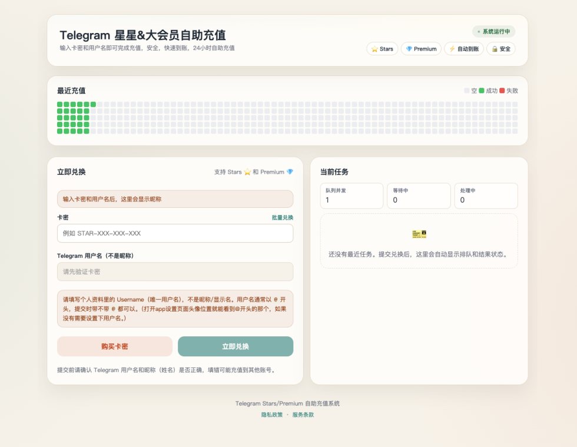This screenshot has width=577, height=447.
Task: Click the red 失败 legend swatch
Action: pos(502,91)
